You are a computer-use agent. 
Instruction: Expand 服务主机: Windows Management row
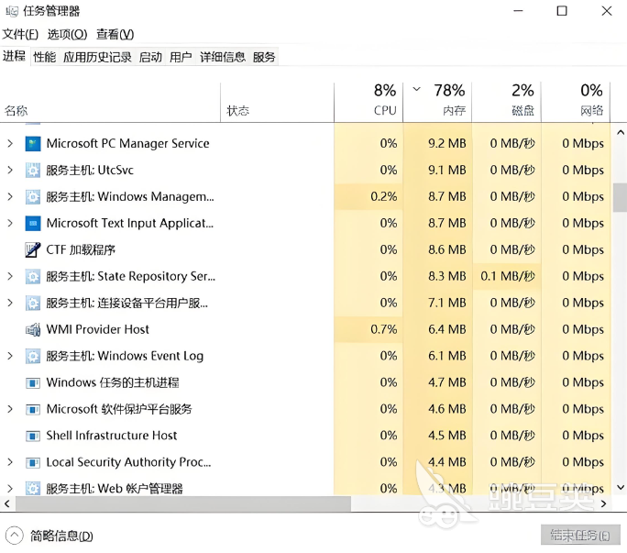tap(10, 196)
